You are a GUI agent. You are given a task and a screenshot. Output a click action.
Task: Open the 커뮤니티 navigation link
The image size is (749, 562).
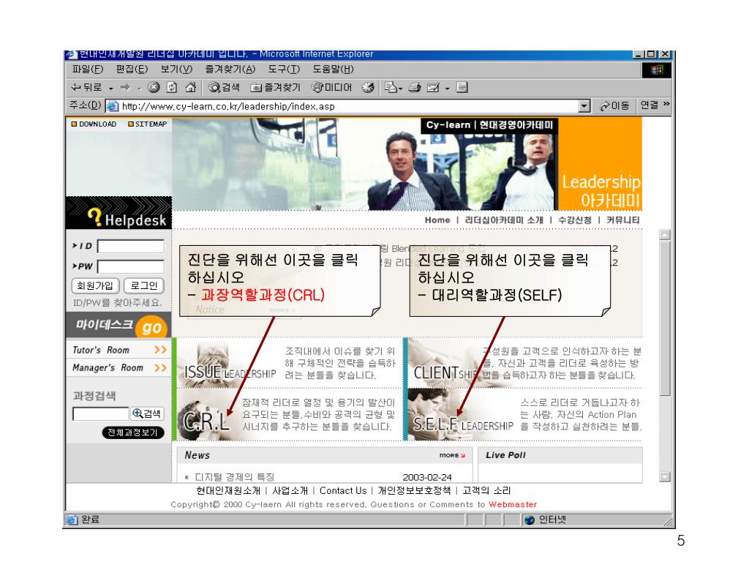click(623, 220)
